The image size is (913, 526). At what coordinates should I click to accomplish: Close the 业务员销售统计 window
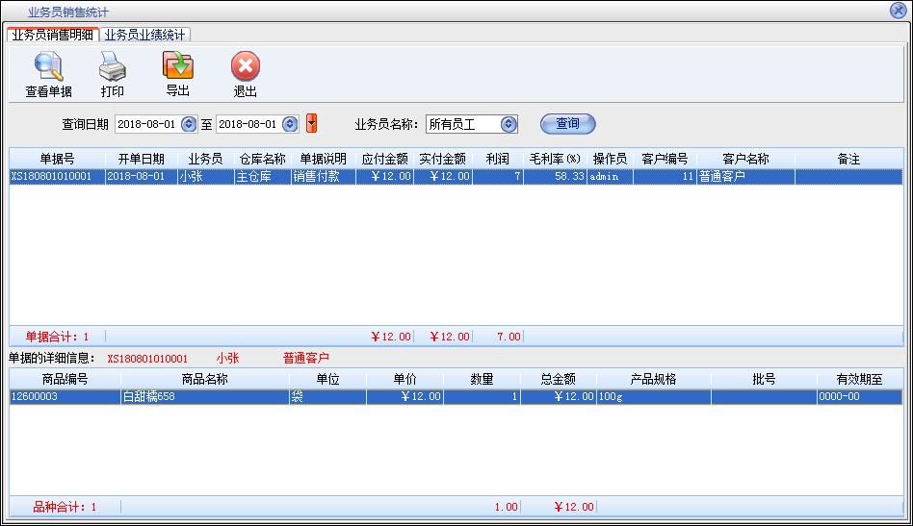click(898, 11)
